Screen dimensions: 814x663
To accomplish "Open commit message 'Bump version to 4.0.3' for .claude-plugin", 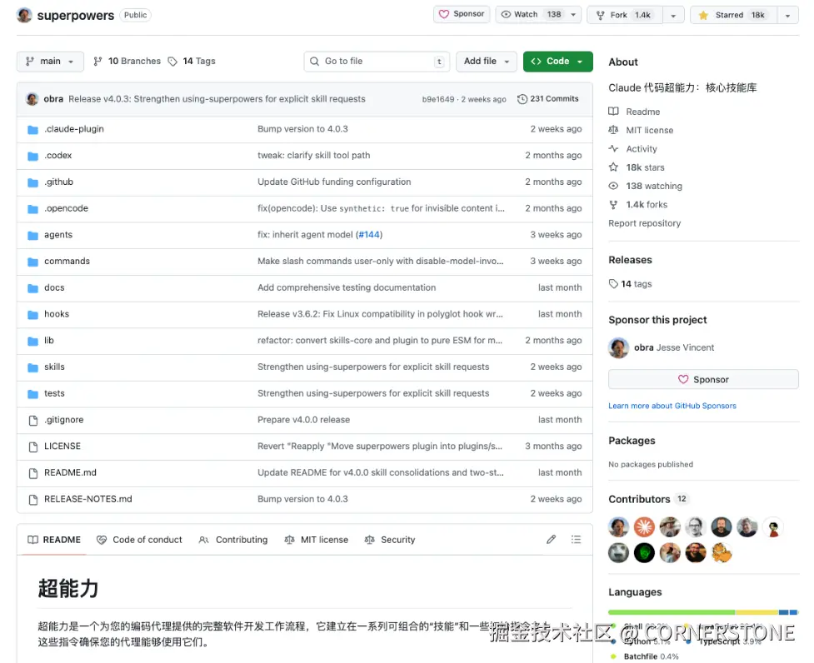I will pyautogui.click(x=302, y=128).
